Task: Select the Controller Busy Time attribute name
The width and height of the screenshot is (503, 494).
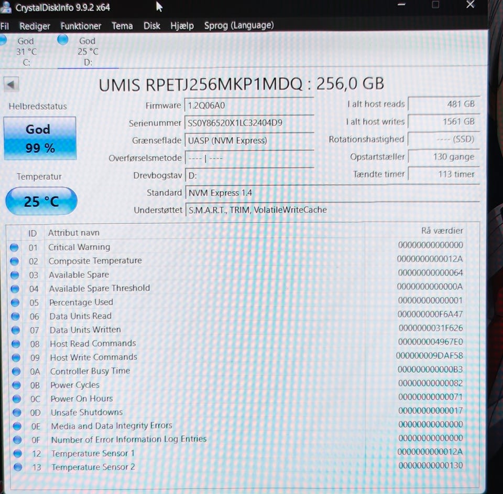Action: point(90,371)
